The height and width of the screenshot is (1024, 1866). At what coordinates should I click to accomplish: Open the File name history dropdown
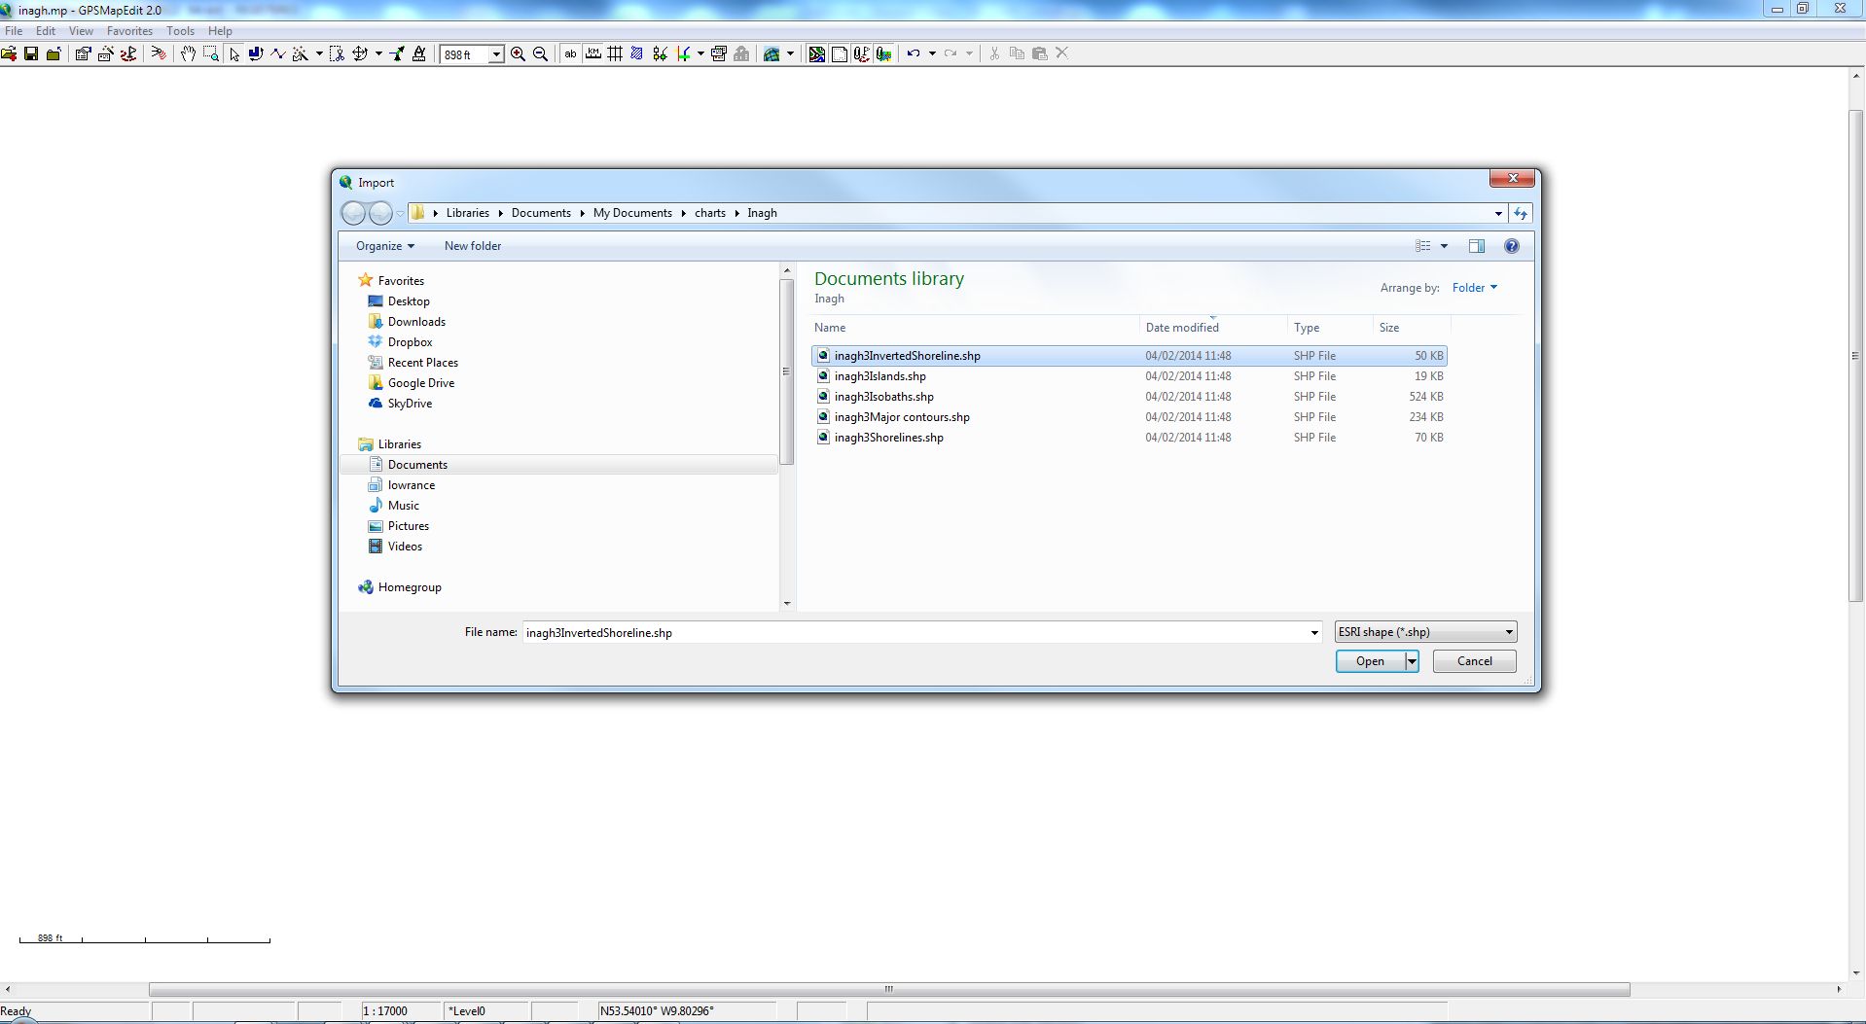click(x=1314, y=633)
